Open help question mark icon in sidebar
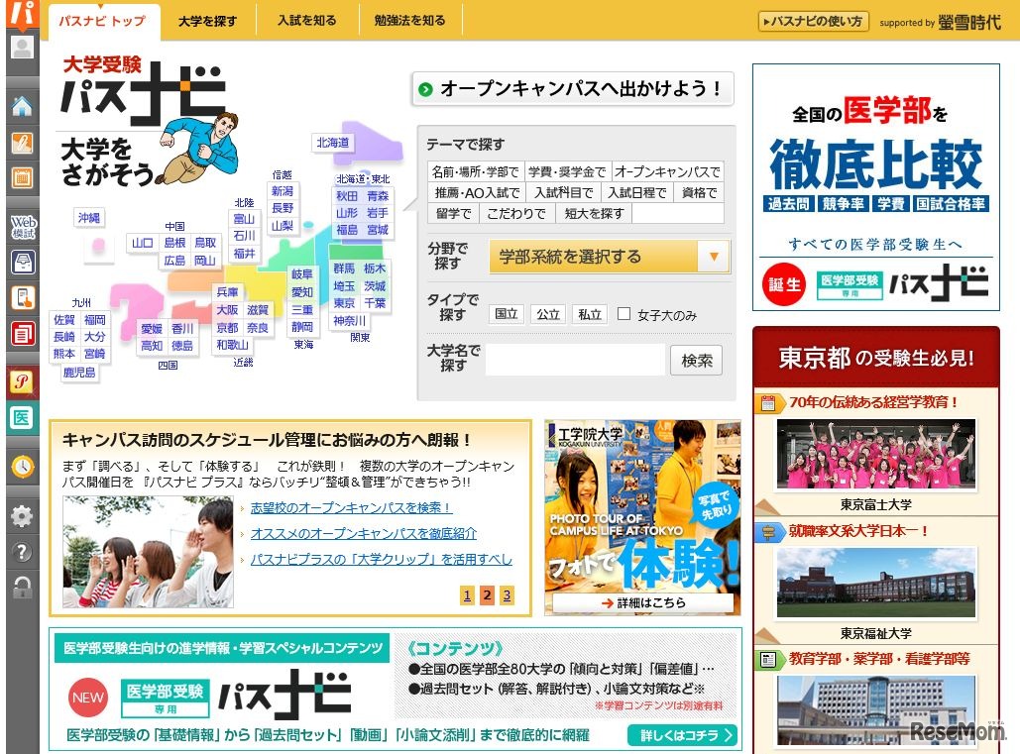 point(23,552)
